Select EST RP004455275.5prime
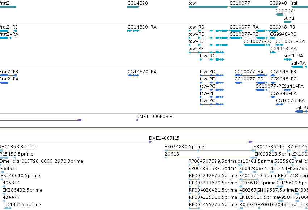The image size is (308, 210). pos(194,208)
